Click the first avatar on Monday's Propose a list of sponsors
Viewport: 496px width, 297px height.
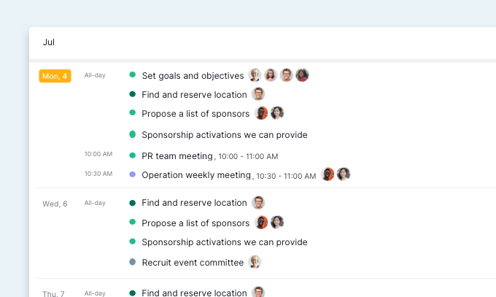click(262, 113)
